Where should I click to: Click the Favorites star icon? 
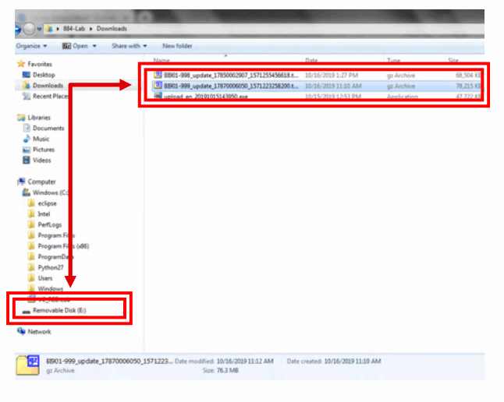[x=21, y=64]
